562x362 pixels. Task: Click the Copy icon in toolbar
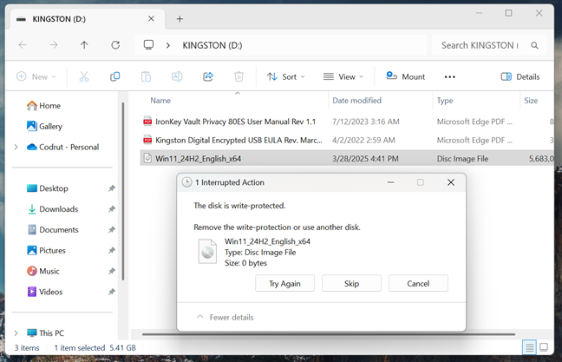[x=114, y=76]
